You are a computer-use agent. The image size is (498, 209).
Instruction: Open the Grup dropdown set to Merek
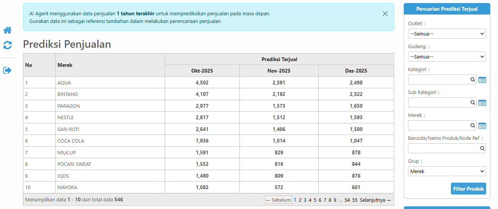pyautogui.click(x=447, y=171)
